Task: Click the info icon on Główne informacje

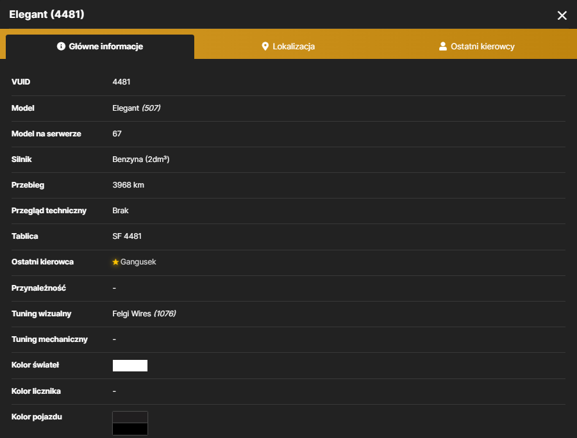Action: [61, 46]
